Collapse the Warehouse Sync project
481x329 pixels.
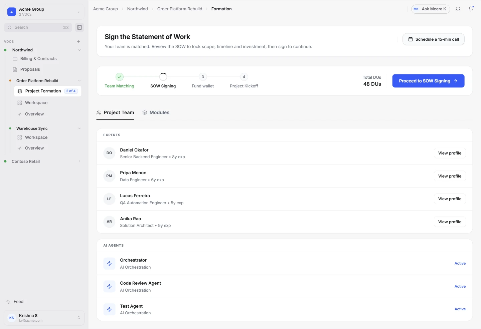79,128
